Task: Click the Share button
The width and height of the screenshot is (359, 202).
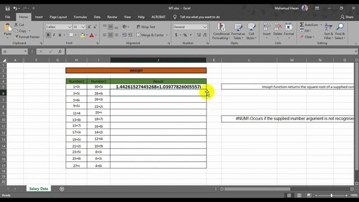Action: click(347, 17)
